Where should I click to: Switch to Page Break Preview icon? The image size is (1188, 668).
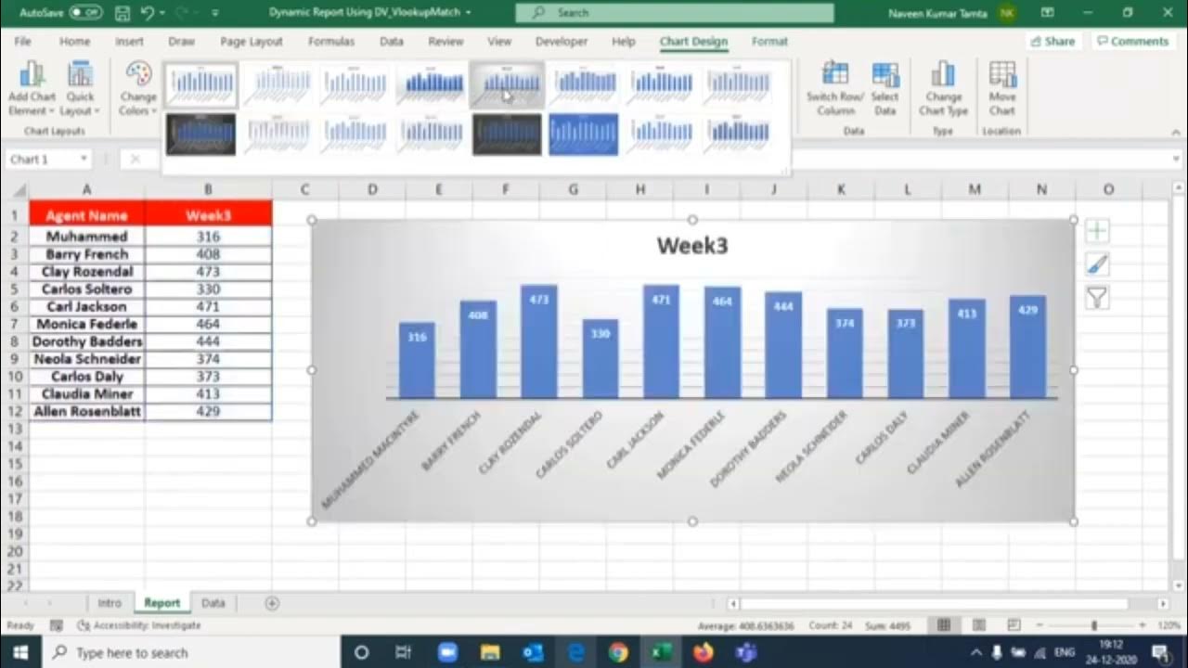pos(1014,626)
